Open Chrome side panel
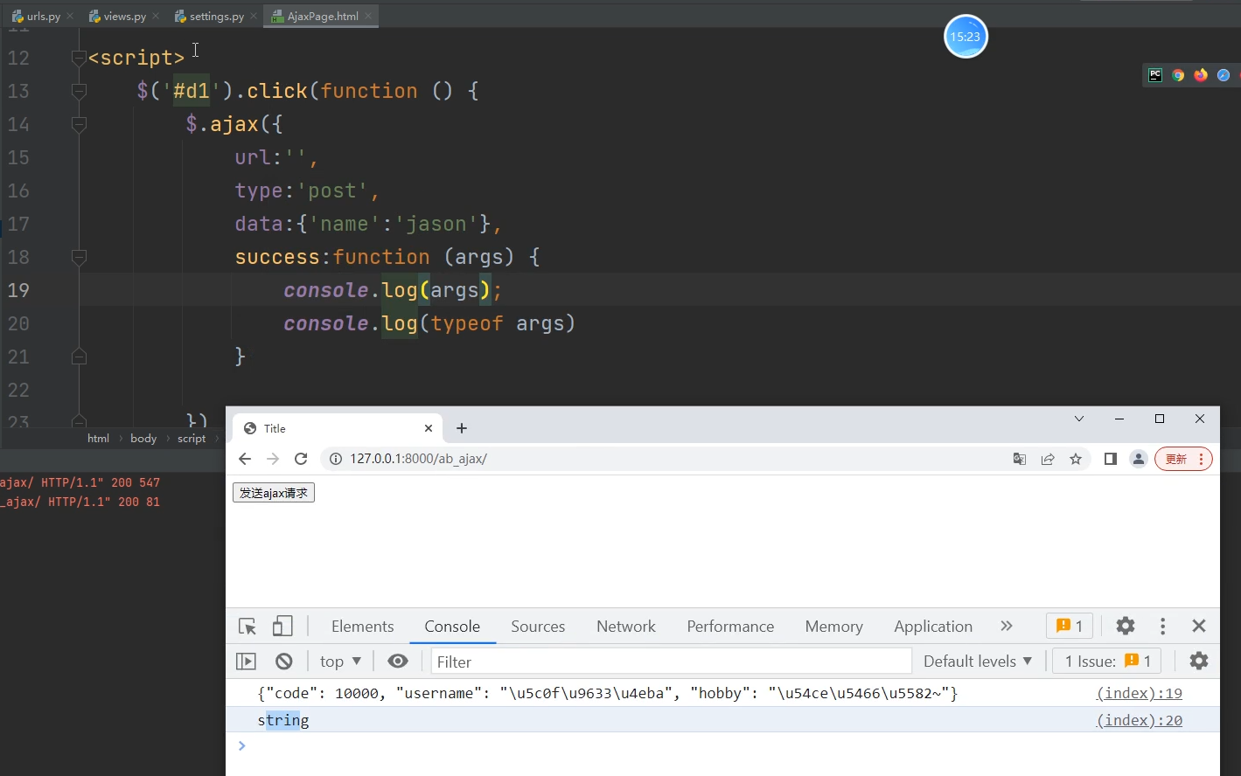 point(1111,459)
